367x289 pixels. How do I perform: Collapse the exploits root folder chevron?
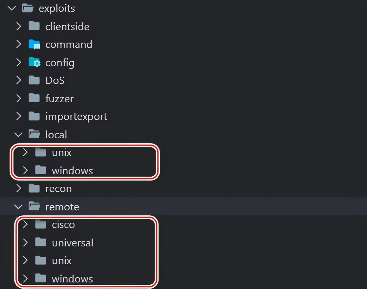click(x=12, y=9)
